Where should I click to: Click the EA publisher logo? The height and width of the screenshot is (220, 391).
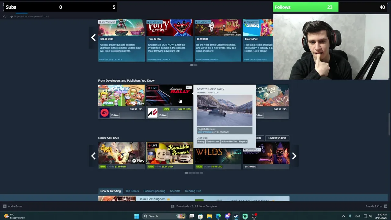pyautogui.click(x=104, y=113)
